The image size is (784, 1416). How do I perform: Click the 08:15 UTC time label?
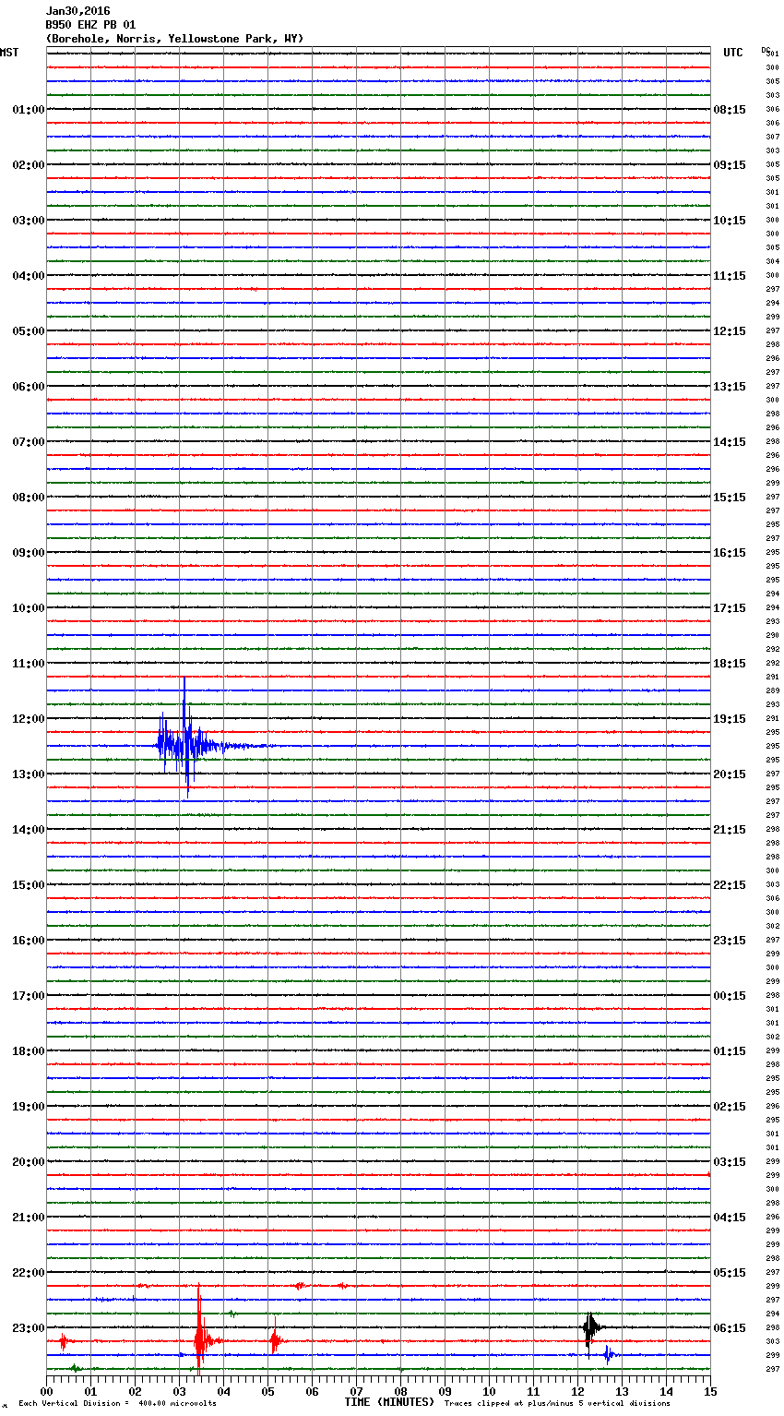click(x=730, y=110)
